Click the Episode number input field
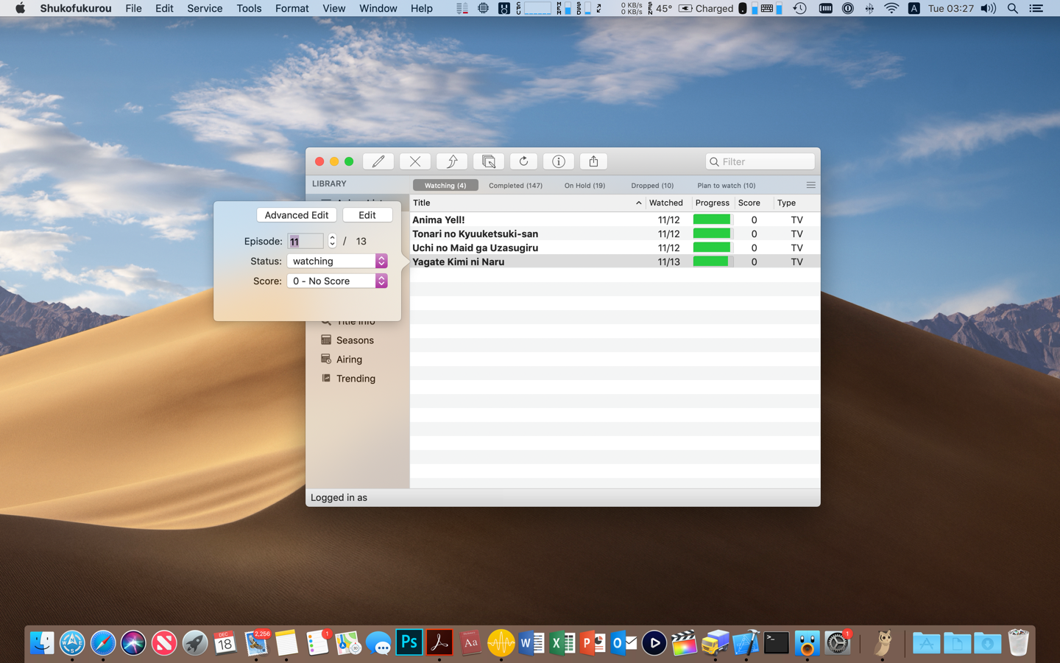 coord(305,241)
